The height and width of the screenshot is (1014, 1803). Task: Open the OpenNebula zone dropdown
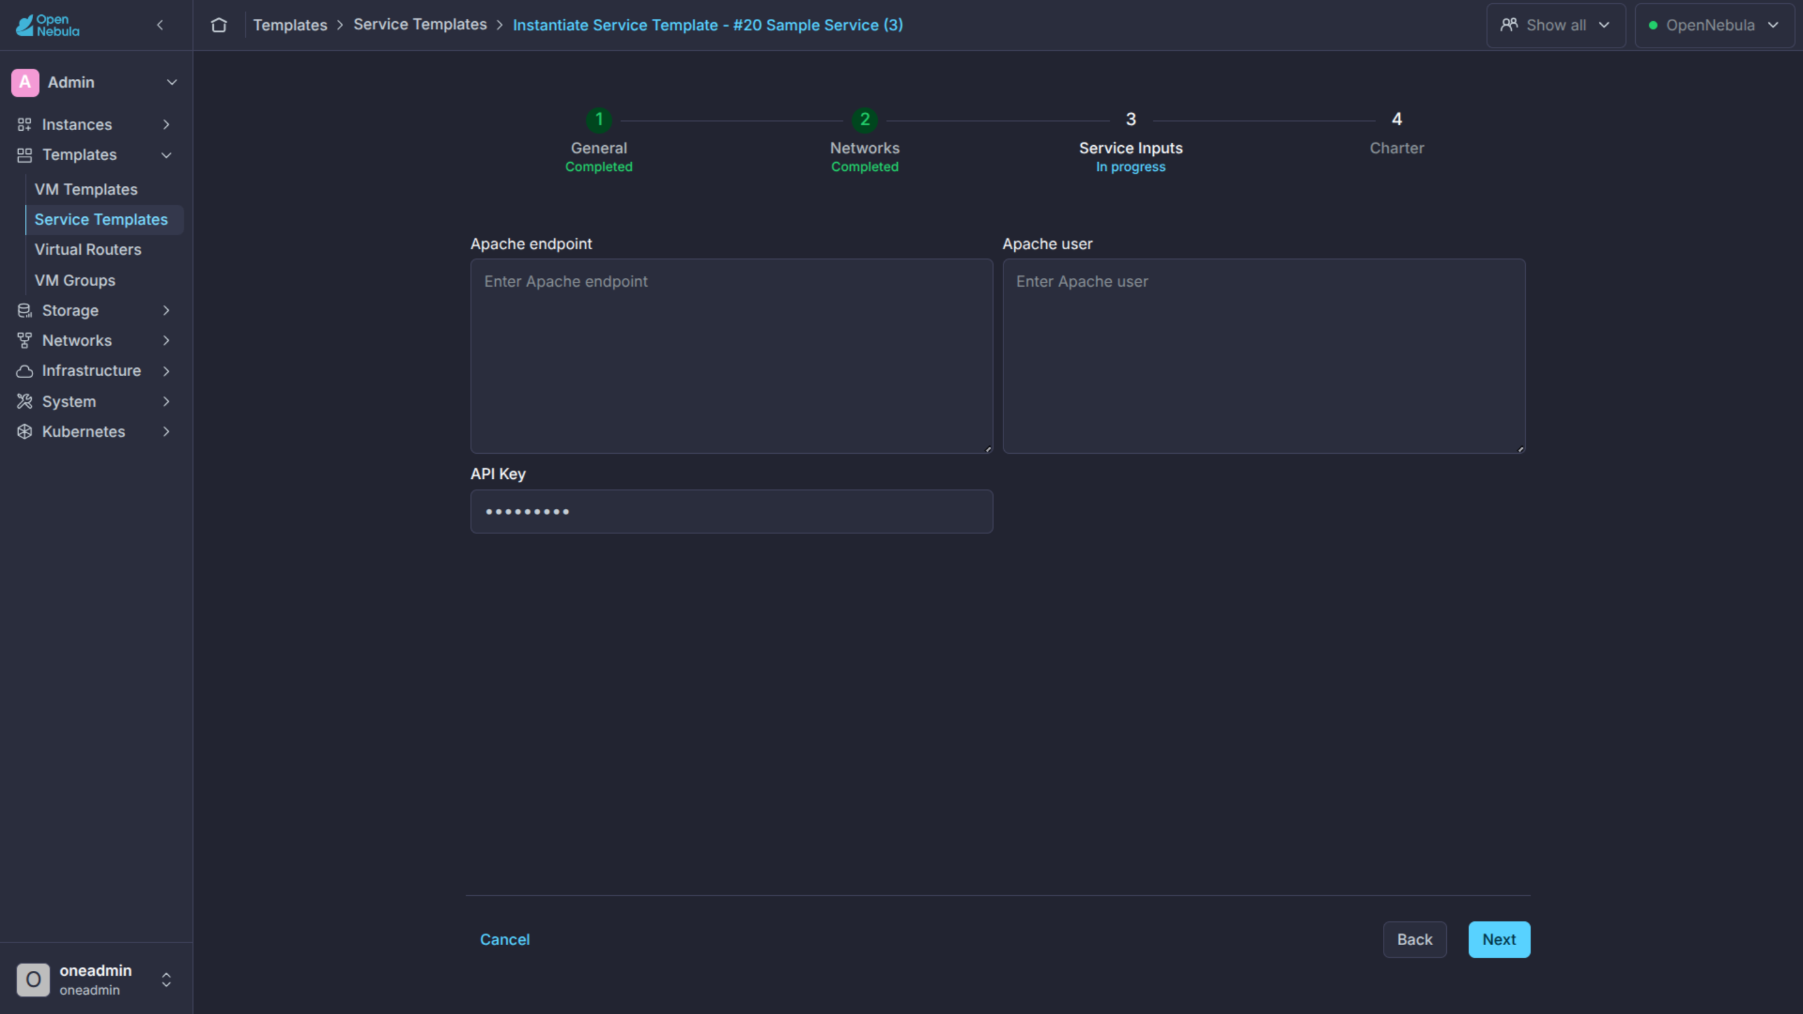[1714, 25]
